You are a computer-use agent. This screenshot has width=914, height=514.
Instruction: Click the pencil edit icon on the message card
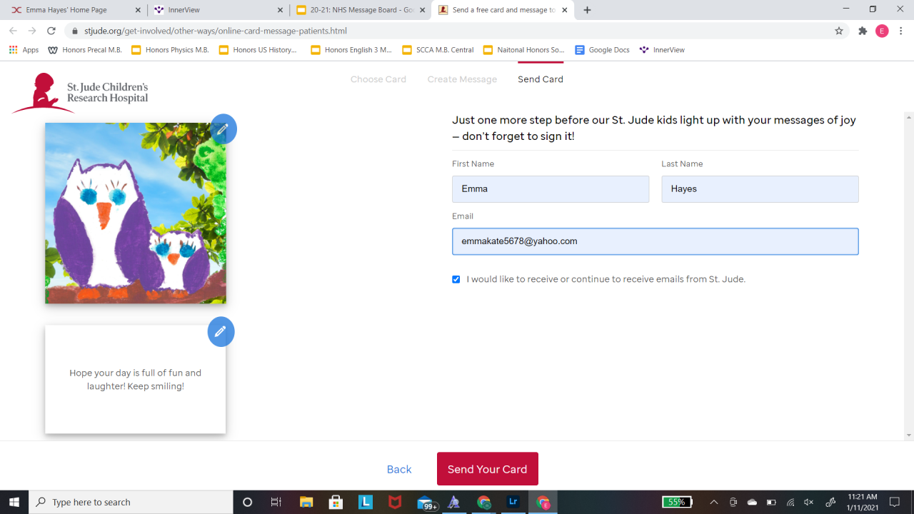tap(221, 331)
